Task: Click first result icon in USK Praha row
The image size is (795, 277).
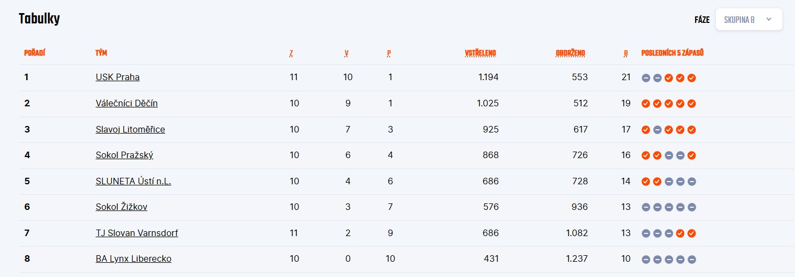Action: click(x=645, y=78)
